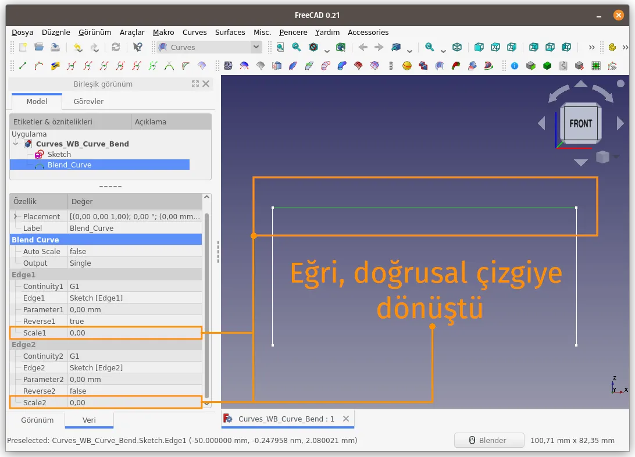Switch to the Görünüm property tab
Image resolution: width=635 pixels, height=457 pixels.
point(37,420)
